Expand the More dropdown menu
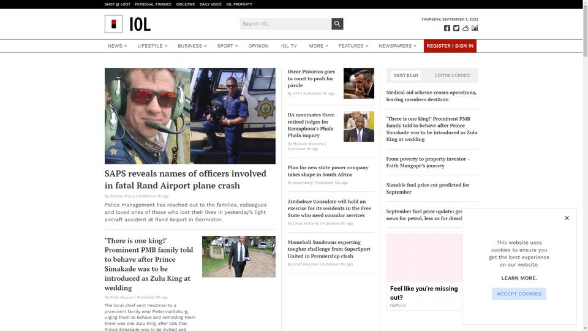Image resolution: width=588 pixels, height=331 pixels. [x=318, y=46]
